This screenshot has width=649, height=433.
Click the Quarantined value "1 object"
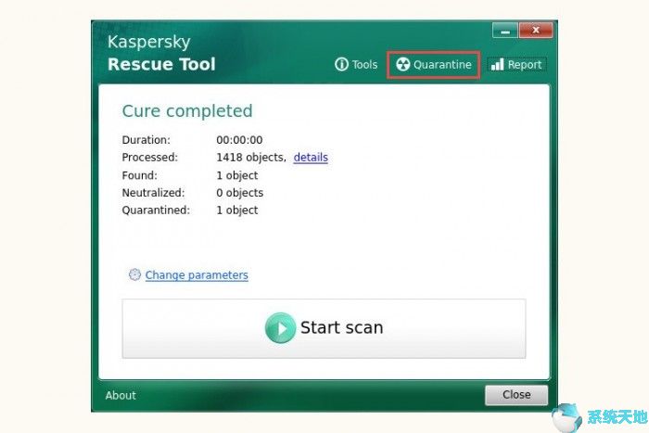tap(237, 210)
